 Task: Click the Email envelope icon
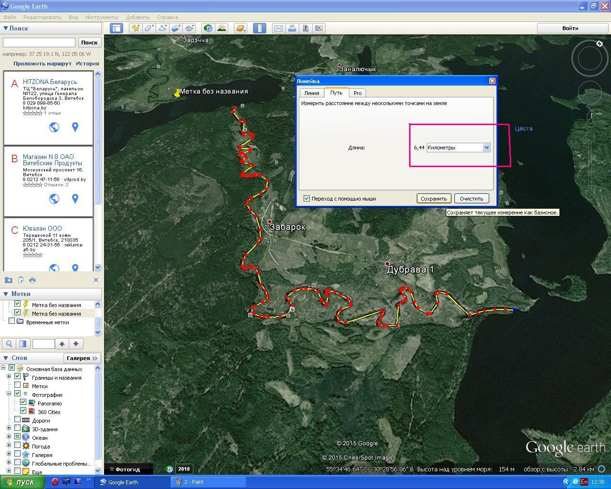279,28
